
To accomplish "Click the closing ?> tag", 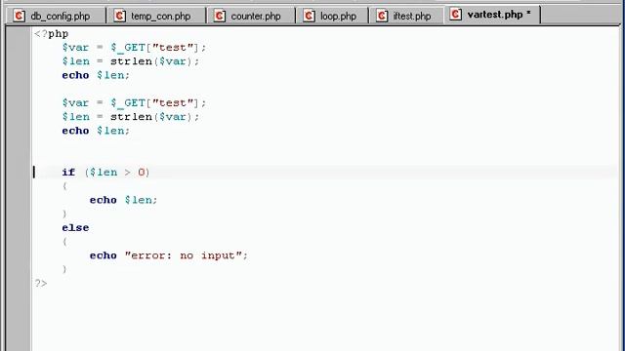I will [x=41, y=284].
